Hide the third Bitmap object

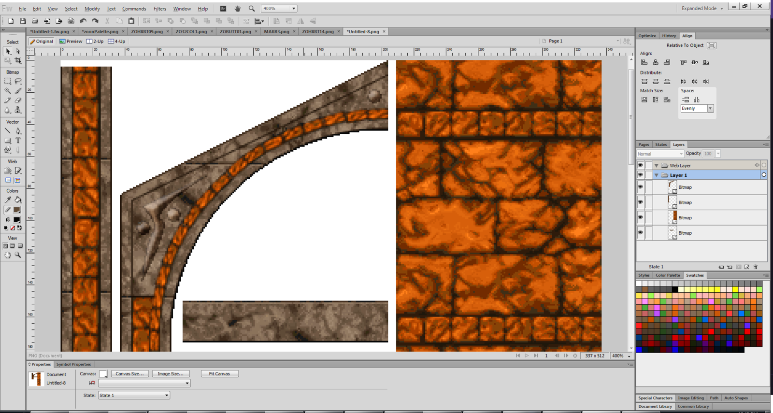(640, 217)
